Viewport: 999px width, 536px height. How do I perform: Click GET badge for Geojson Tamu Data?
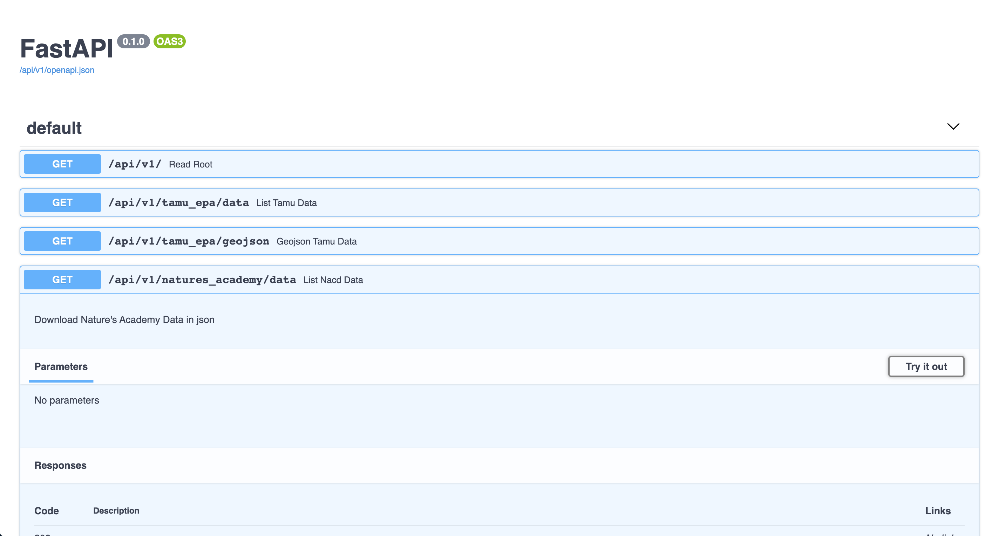point(62,241)
